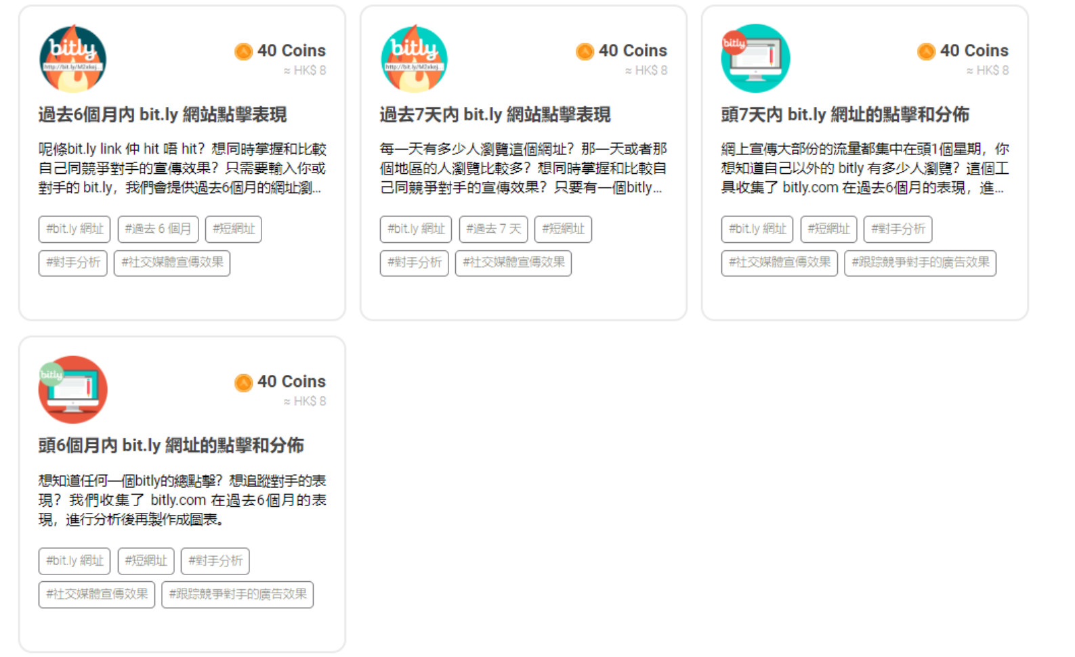
Task: Click ≈ HK$ 8 on 頭7天內 card
Action: pos(988,70)
